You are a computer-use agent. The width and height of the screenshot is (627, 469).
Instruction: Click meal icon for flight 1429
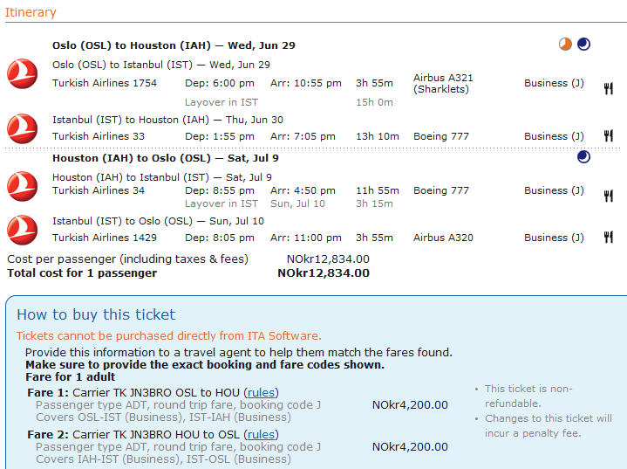tap(609, 238)
